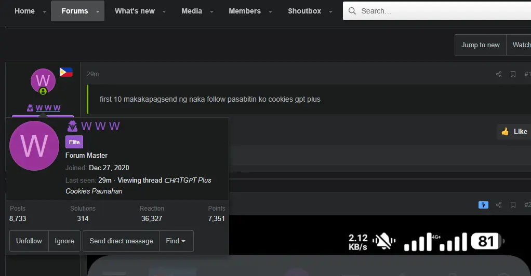Click the joined date Dec 27, 2020

coord(109,168)
